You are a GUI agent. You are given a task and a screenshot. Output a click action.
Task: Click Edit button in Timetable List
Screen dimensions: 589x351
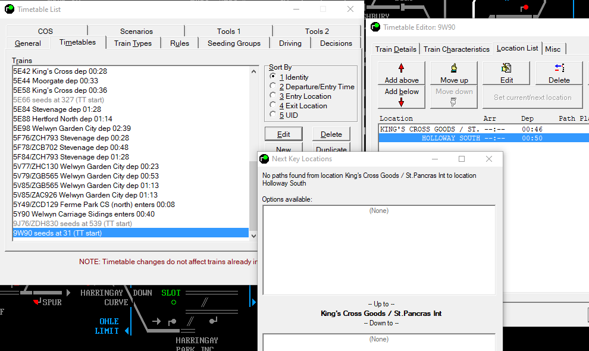[x=284, y=134]
